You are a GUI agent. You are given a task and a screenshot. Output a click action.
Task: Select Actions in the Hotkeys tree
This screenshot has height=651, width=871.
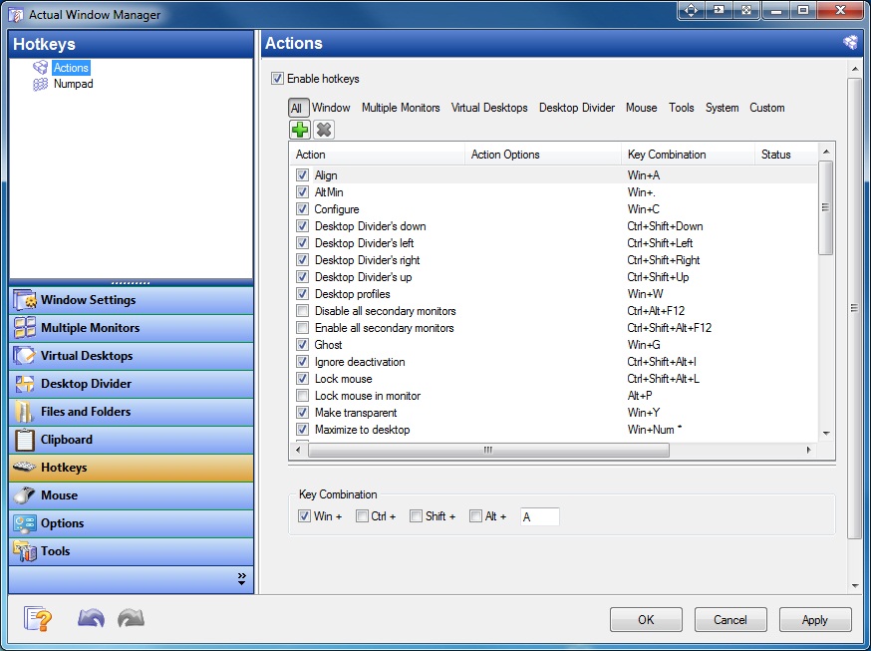tap(71, 68)
